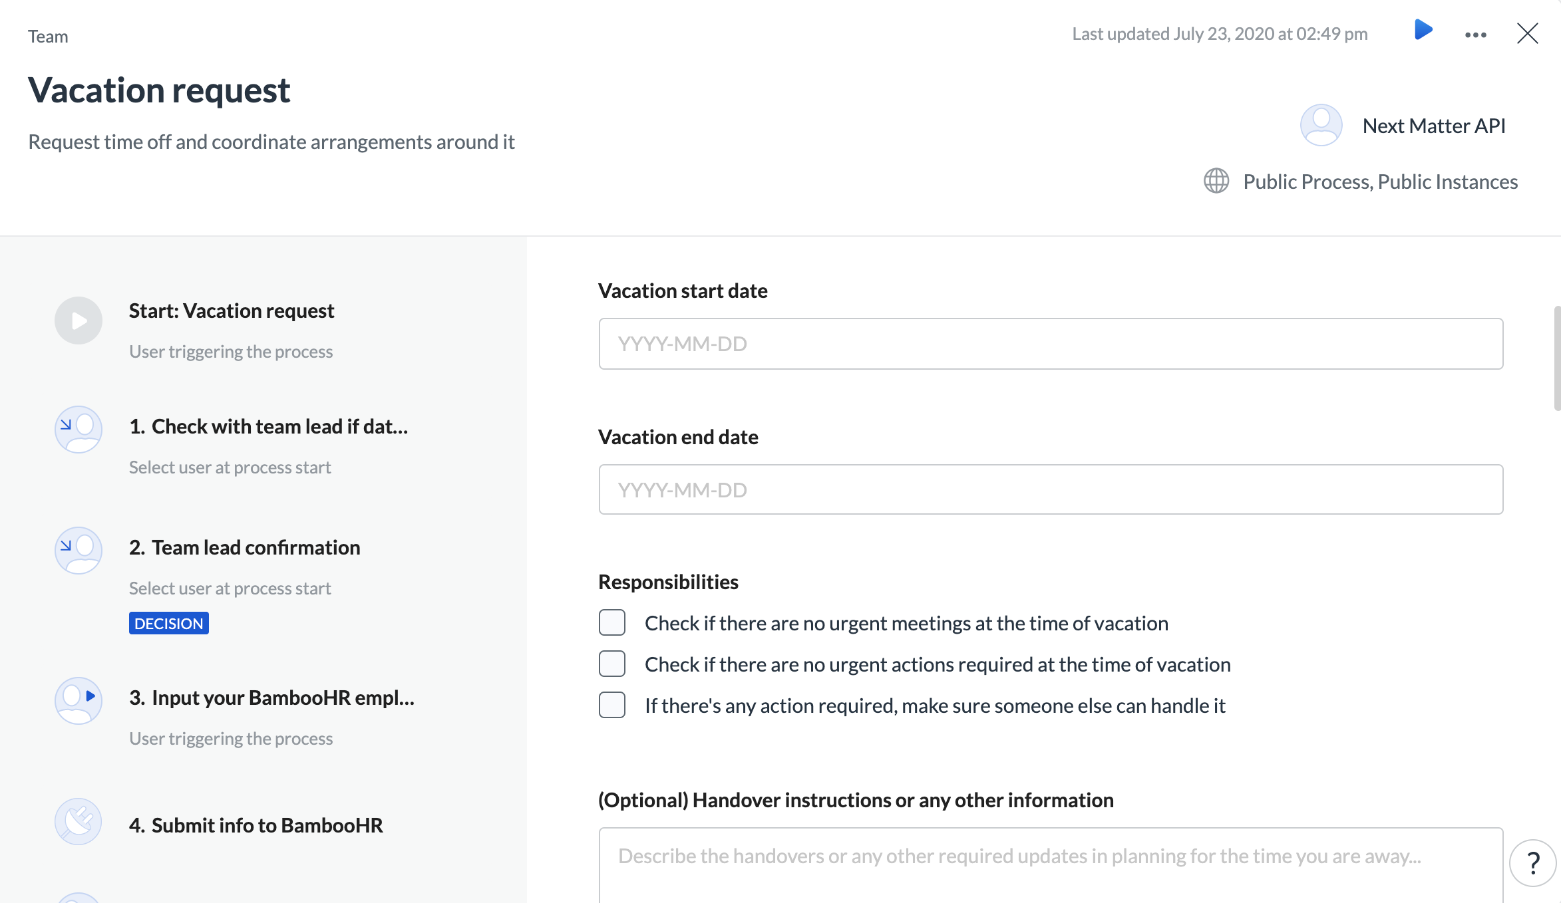The image size is (1561, 903).
Task: Open the help question mark button
Action: click(x=1532, y=863)
